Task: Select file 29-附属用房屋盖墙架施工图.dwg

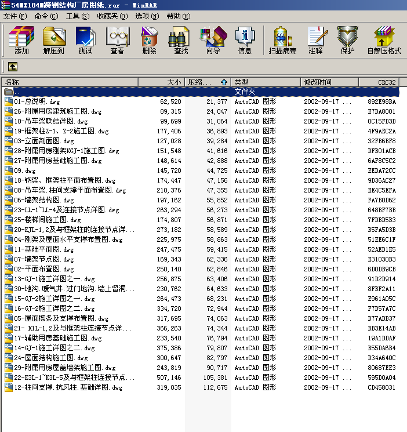Action: (x=65, y=368)
